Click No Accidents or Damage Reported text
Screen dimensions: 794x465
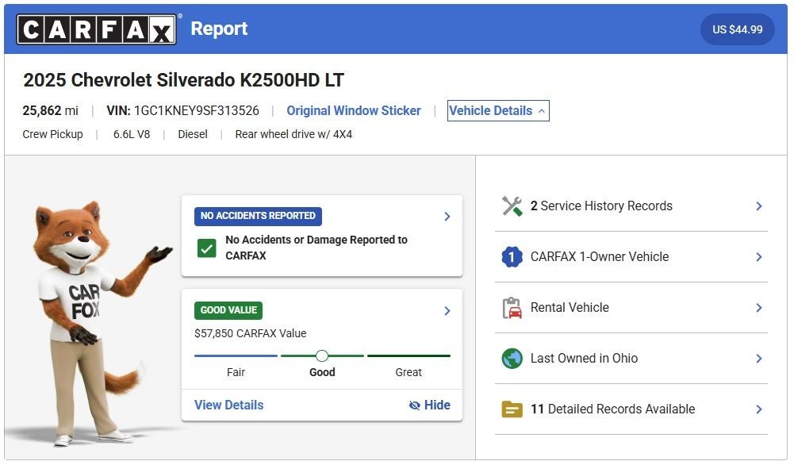pos(316,248)
